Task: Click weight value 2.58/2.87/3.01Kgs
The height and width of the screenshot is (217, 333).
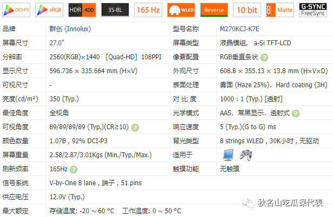Action: [76, 155]
